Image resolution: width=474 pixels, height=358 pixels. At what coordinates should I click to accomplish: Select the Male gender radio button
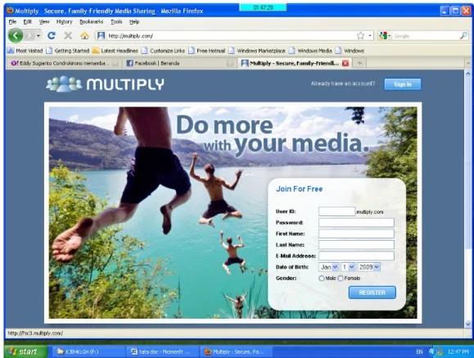(x=322, y=278)
